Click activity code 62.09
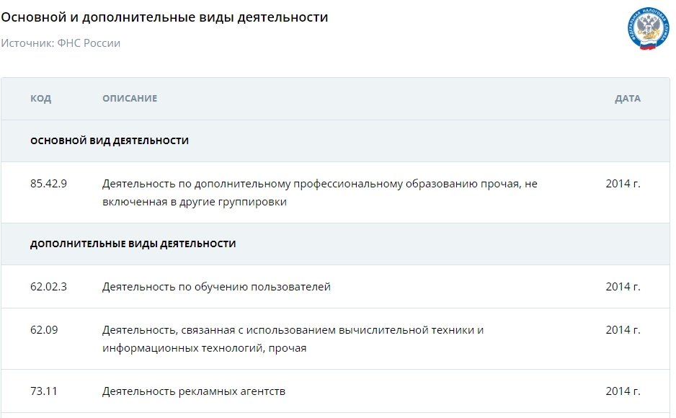 pos(44,330)
